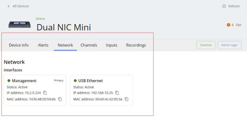Copy the Management IP address 10.2.5.224
Viewport: 247px width, 118px height.
[x=45, y=93]
